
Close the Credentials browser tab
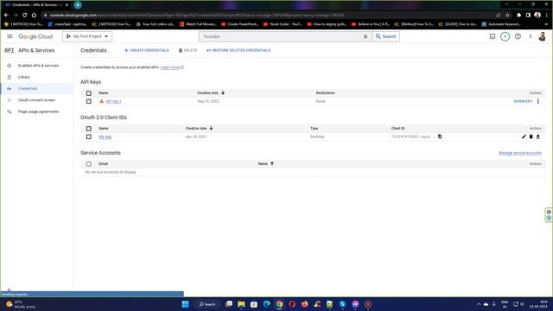67,5
